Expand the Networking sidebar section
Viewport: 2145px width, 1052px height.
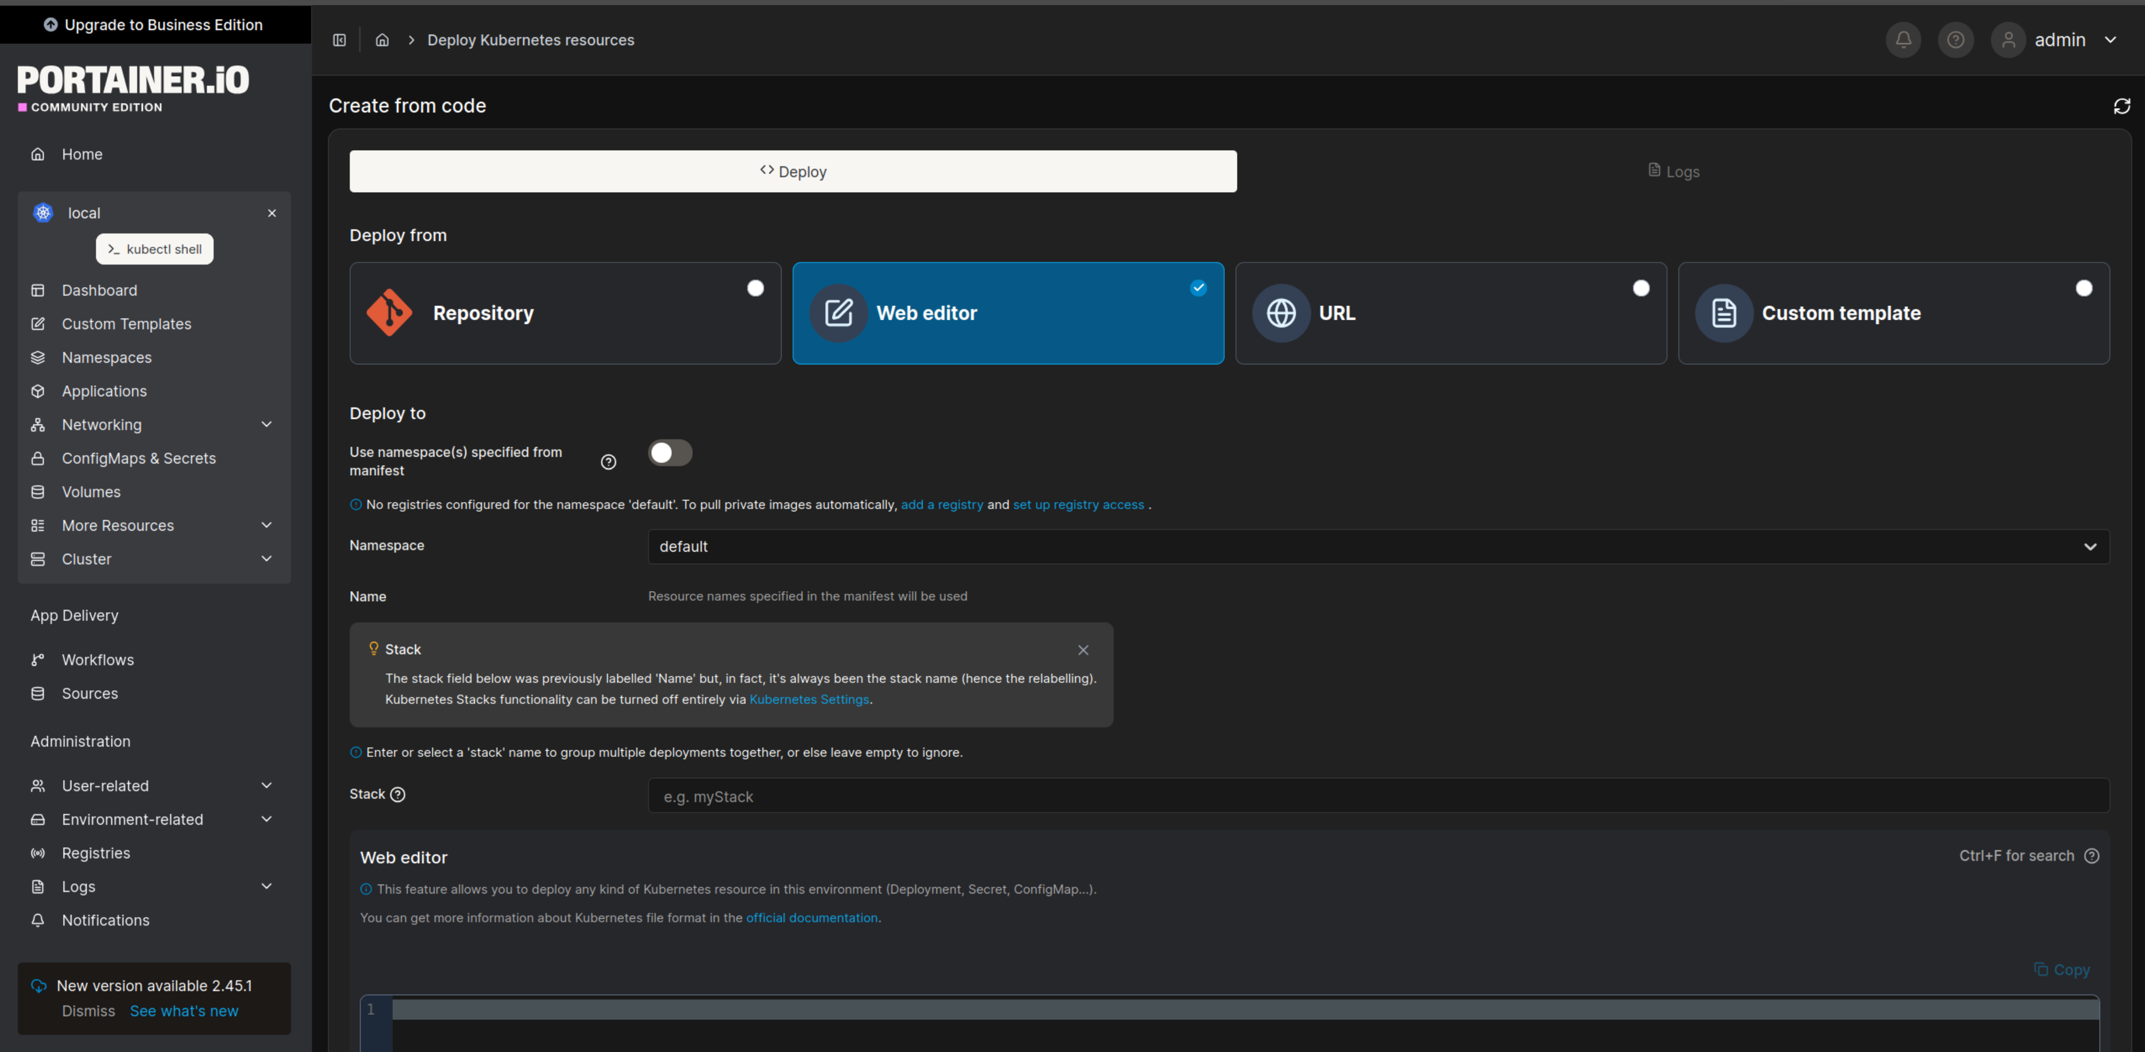tap(266, 425)
